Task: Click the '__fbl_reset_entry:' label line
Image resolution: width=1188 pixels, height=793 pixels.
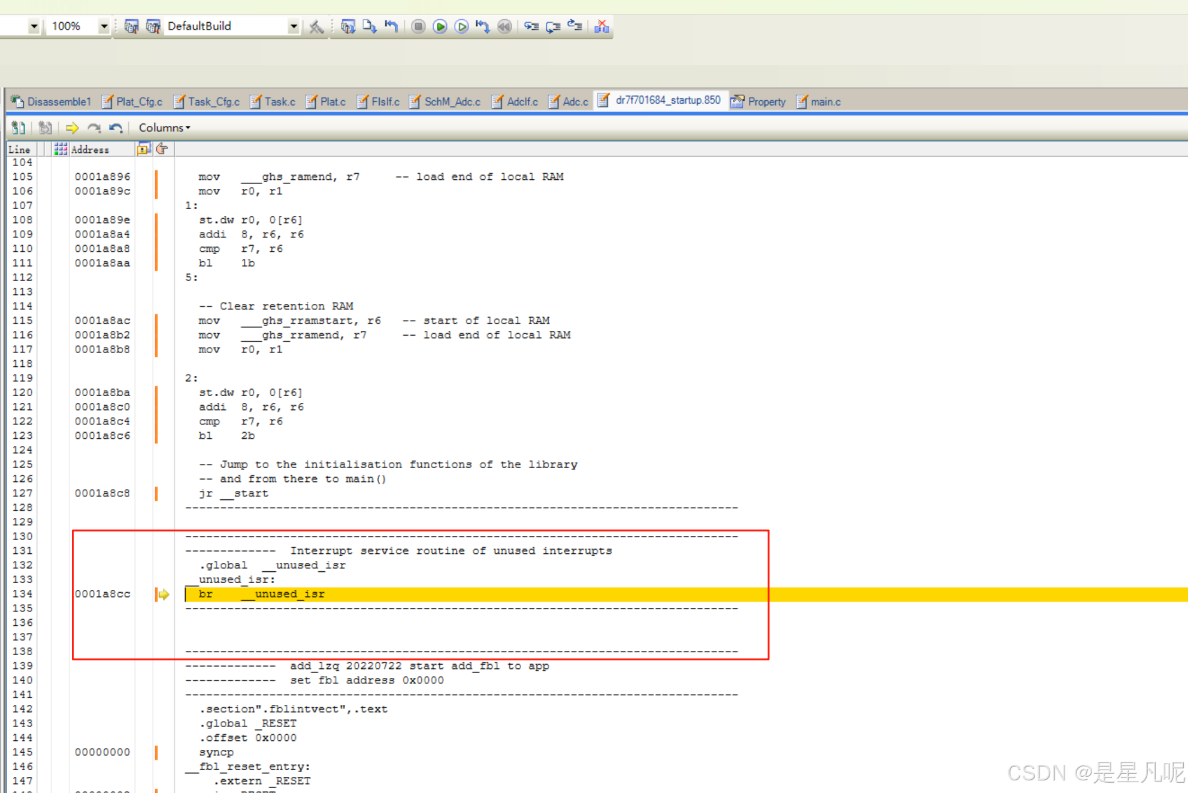Action: tap(247, 767)
